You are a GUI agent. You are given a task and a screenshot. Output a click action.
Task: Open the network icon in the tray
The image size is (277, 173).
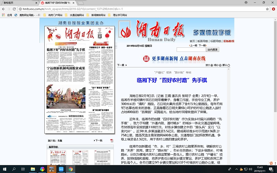click(x=246, y=169)
